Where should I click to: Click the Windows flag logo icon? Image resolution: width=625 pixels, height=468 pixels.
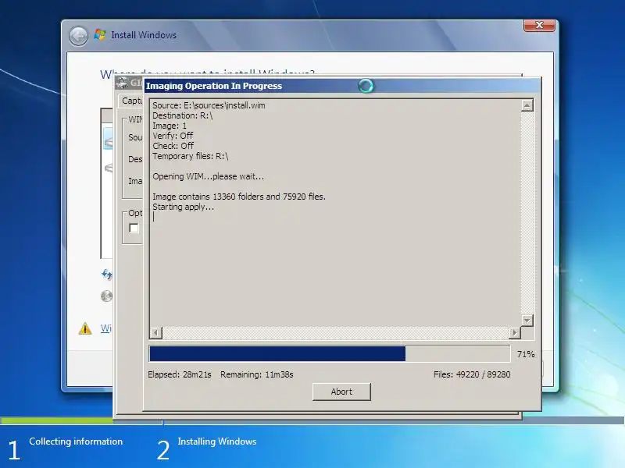tap(100, 34)
